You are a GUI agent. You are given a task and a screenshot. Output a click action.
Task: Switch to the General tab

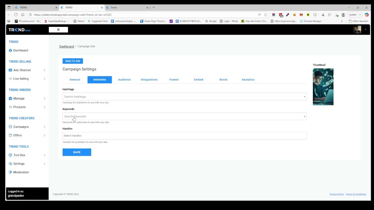click(x=75, y=80)
